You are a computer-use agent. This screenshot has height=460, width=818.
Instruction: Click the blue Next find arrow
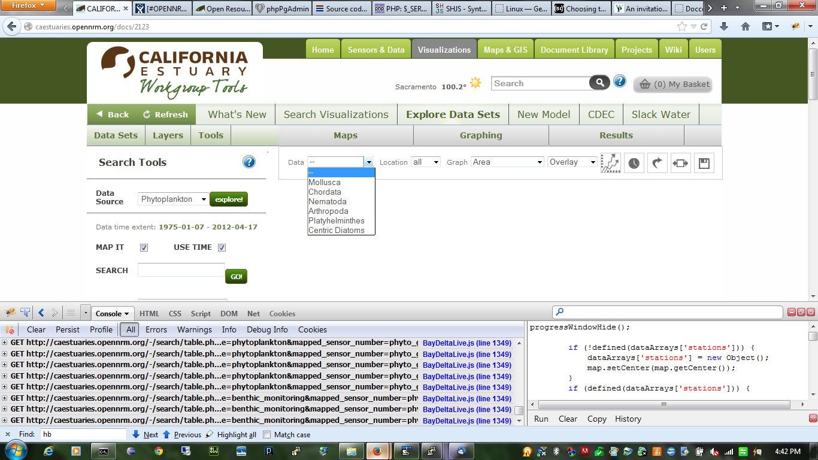(x=136, y=434)
